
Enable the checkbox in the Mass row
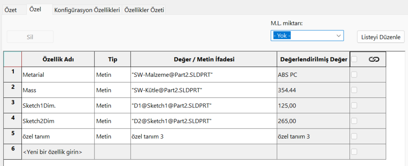[x=354, y=90]
